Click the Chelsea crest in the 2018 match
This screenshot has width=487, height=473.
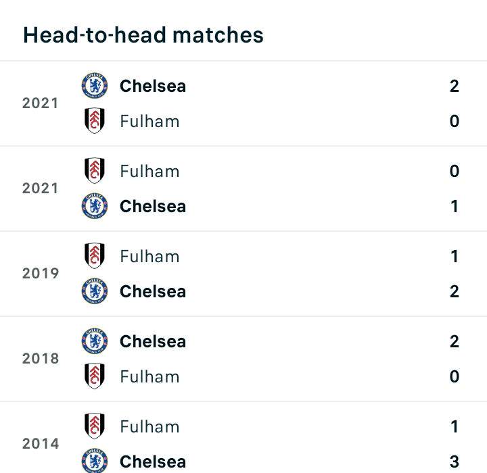pyautogui.click(x=95, y=341)
